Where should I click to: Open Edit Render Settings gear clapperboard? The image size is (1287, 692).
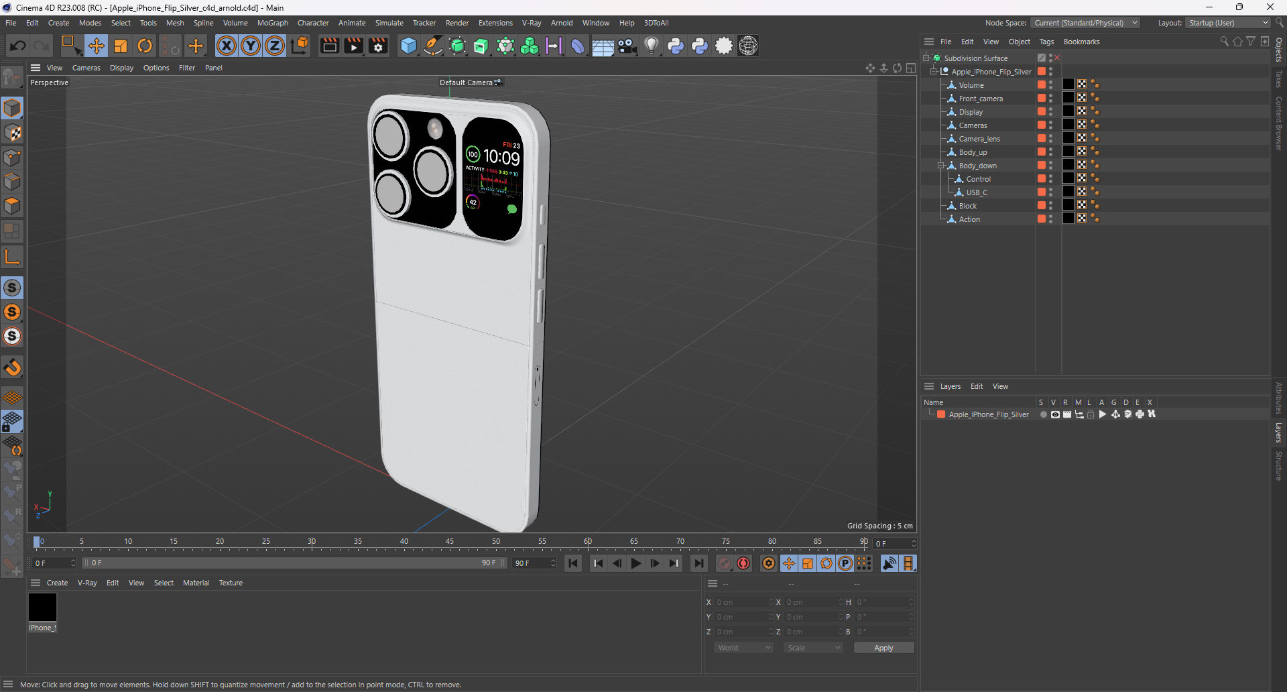click(x=378, y=46)
